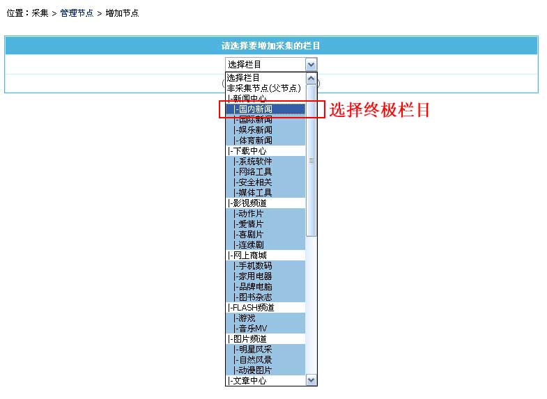Pick 体育新闻 in the dropdown list
Viewport: 547px width, 399px height.
[x=254, y=141]
